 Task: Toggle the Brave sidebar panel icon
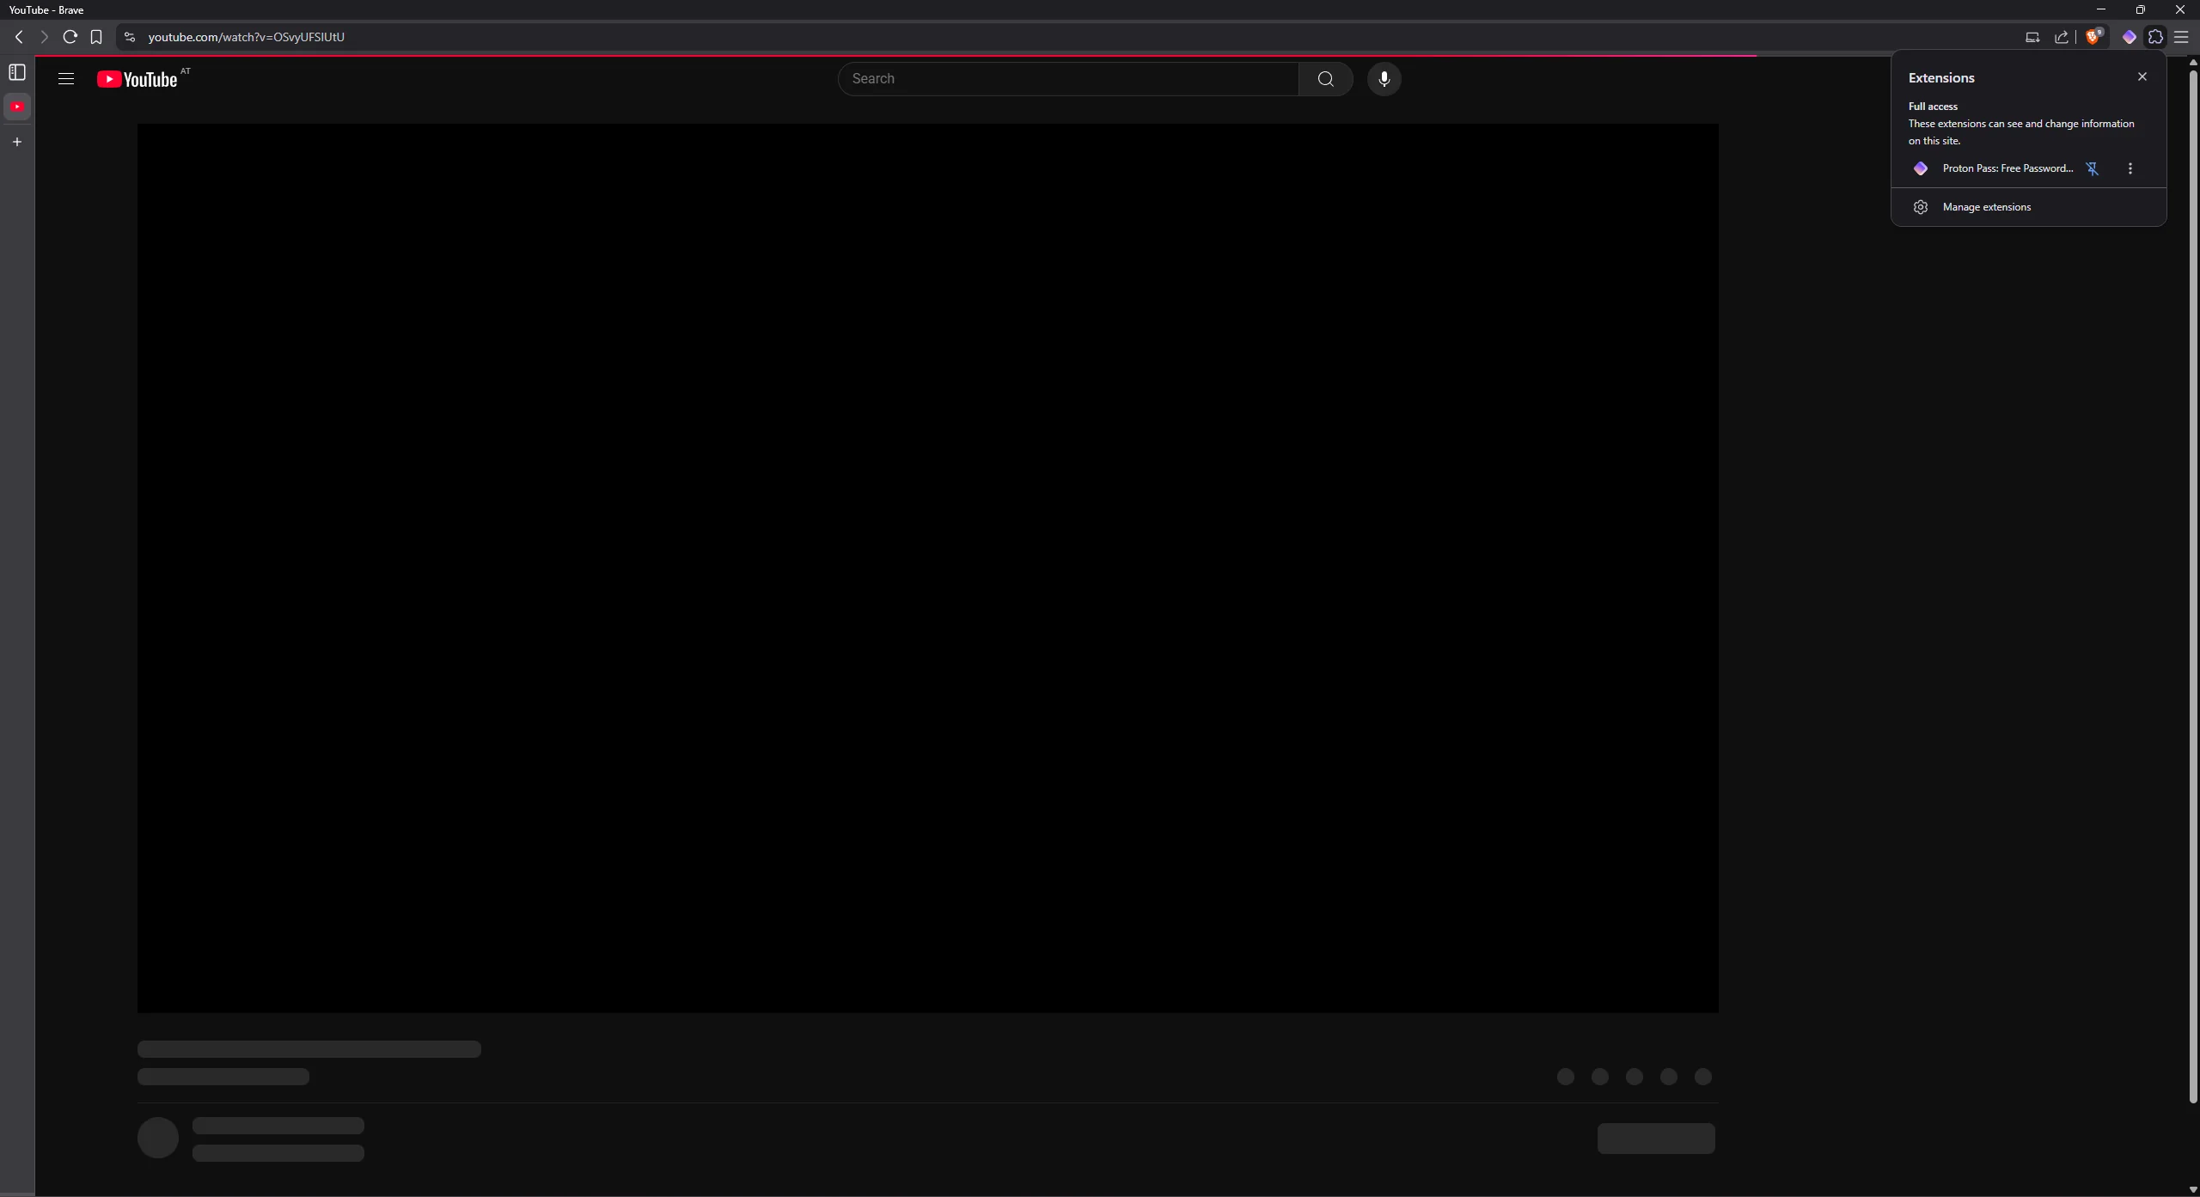(17, 72)
